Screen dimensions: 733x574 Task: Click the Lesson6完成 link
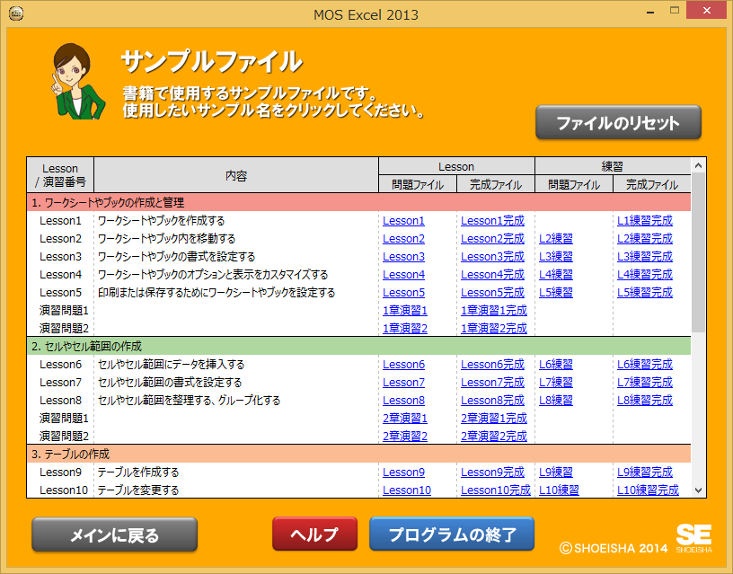(x=492, y=365)
